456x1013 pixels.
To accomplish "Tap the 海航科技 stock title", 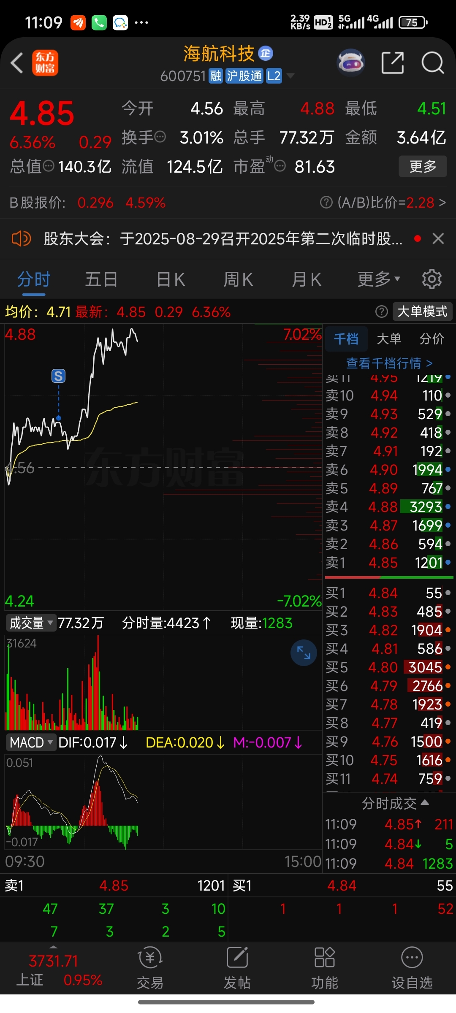I will click(x=219, y=53).
